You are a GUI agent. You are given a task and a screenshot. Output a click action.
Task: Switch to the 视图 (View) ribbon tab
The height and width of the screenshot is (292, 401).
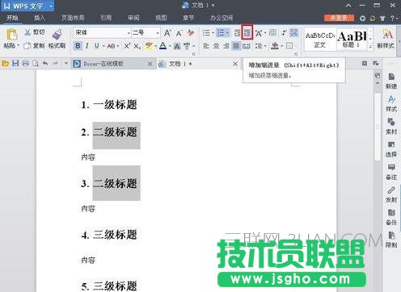tap(161, 18)
